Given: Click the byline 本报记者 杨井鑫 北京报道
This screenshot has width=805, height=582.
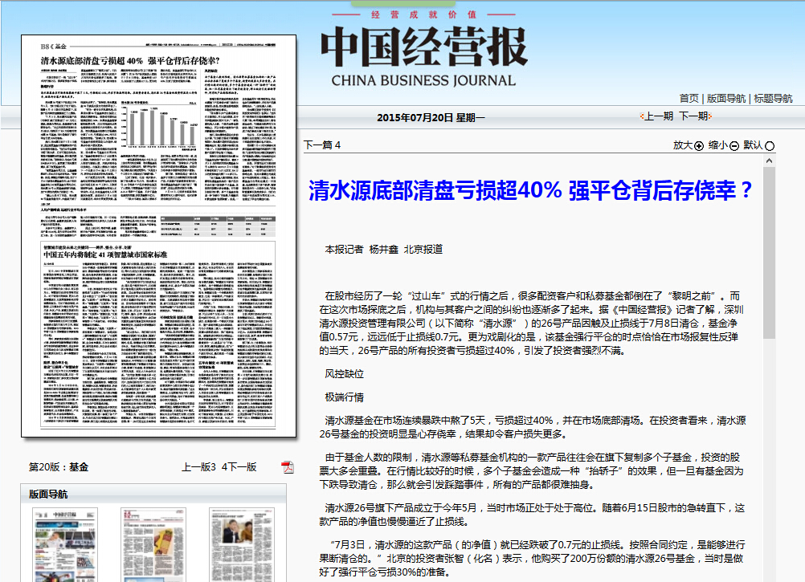Looking at the screenshot, I should [x=383, y=250].
